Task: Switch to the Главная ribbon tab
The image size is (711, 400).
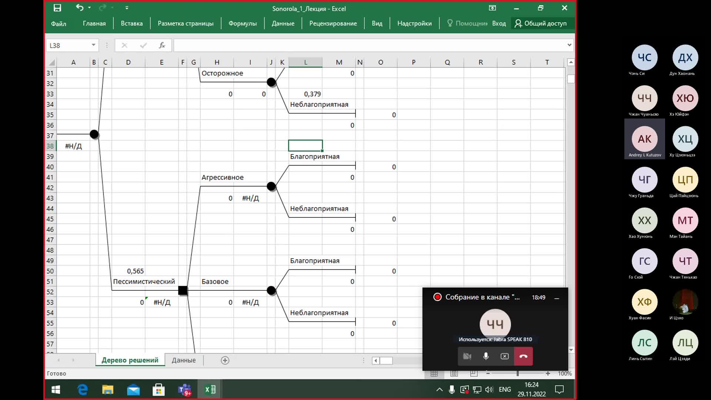Action: [x=94, y=23]
